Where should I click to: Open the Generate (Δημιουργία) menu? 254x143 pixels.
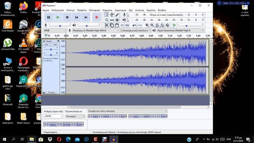click(120, 10)
